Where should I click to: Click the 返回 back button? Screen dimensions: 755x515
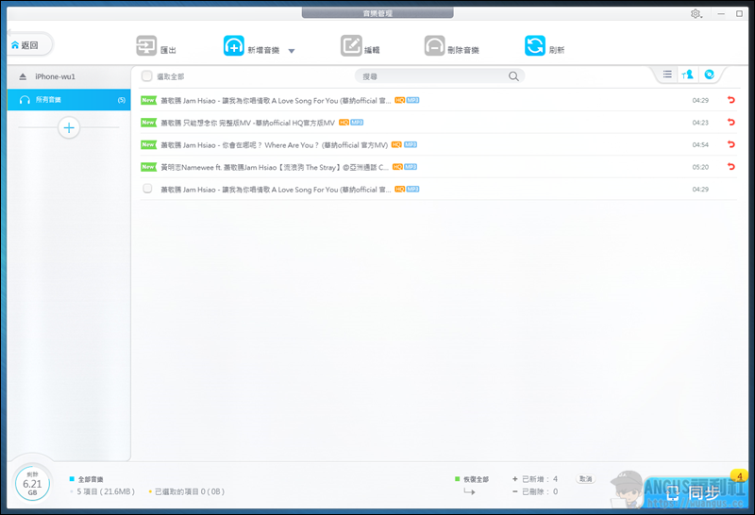click(x=26, y=44)
